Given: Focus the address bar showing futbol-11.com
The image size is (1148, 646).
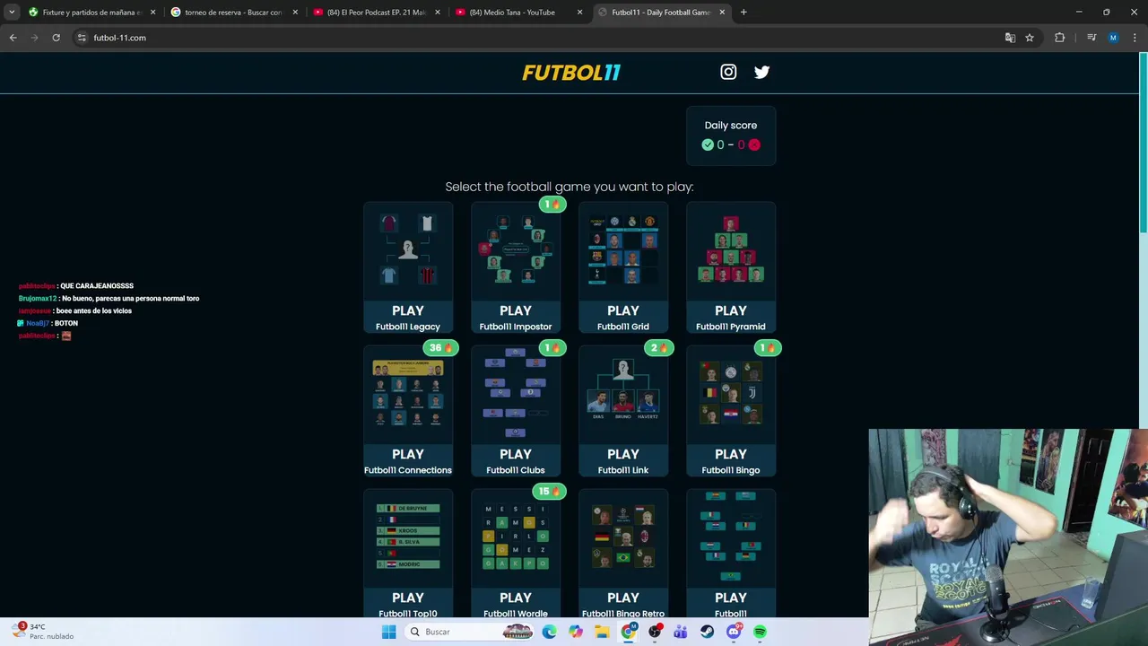Looking at the screenshot, I should click(x=538, y=38).
